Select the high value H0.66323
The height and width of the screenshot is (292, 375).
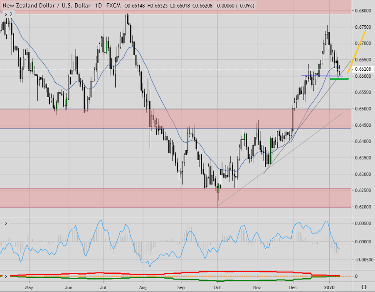pyautogui.click(x=158, y=5)
